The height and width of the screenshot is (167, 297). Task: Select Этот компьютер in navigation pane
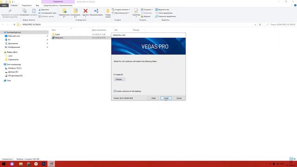pyautogui.click(x=13, y=64)
